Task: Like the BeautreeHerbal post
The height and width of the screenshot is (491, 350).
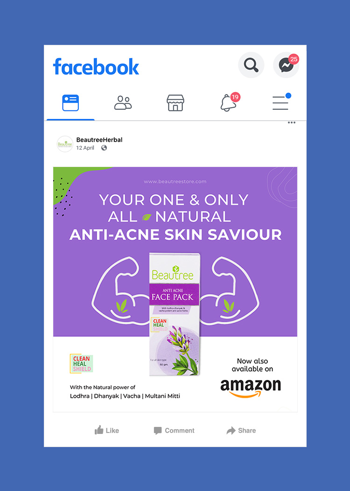Action: 107,430
